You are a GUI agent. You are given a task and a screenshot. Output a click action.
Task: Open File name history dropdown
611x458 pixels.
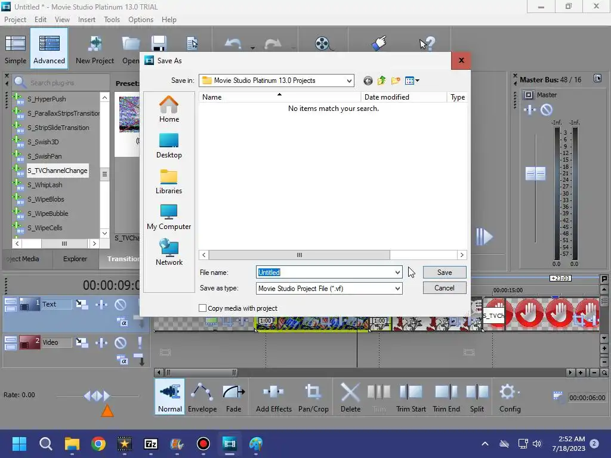397,272
